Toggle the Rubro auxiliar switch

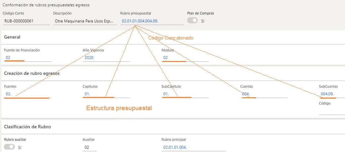9,147
